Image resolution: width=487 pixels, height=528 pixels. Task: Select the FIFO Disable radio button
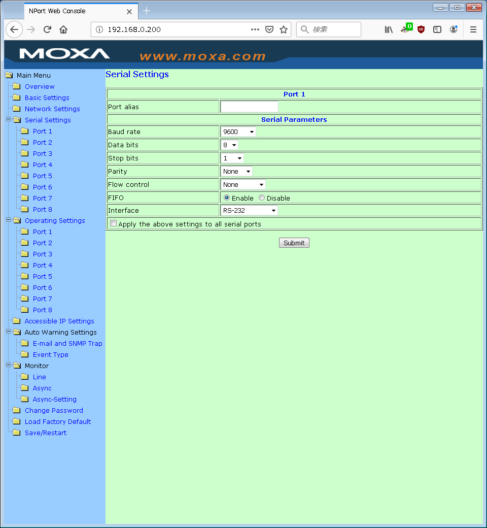[x=261, y=197]
